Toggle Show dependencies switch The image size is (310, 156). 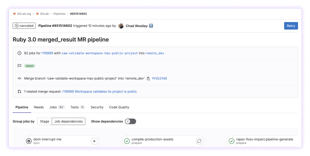[x=130, y=121]
